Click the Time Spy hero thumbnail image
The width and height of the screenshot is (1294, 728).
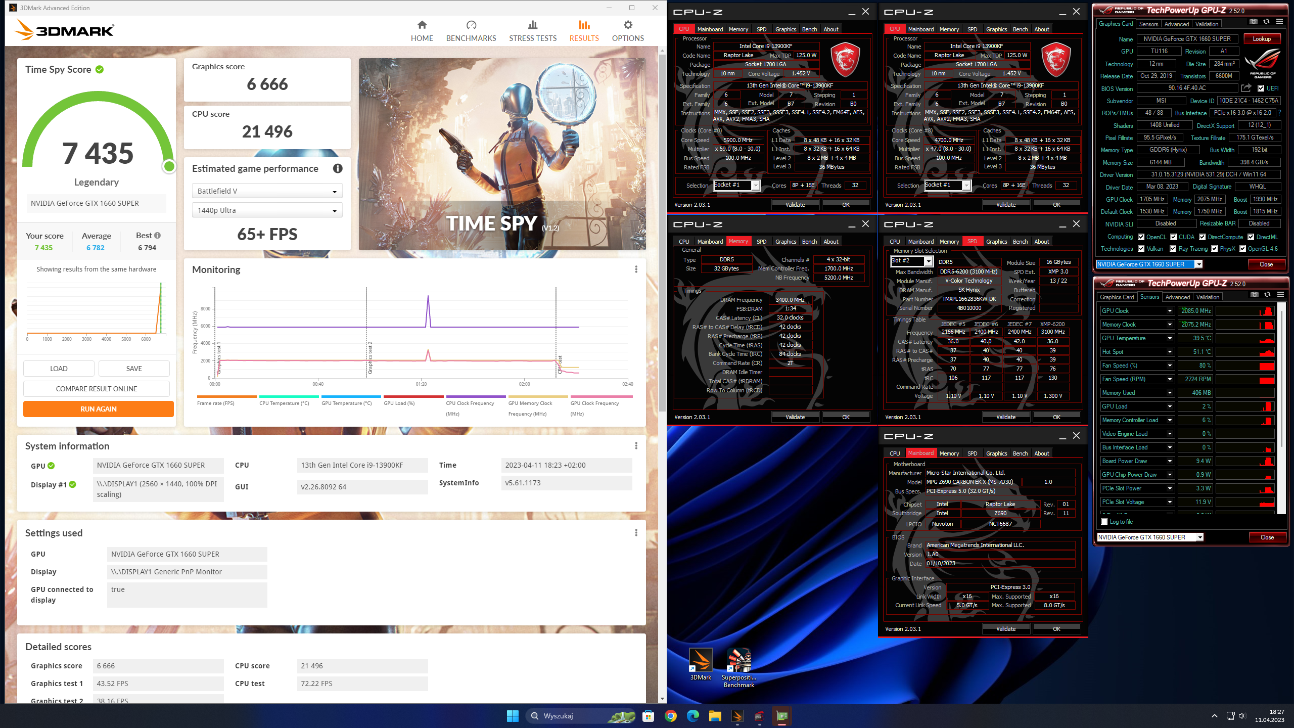pyautogui.click(x=502, y=154)
